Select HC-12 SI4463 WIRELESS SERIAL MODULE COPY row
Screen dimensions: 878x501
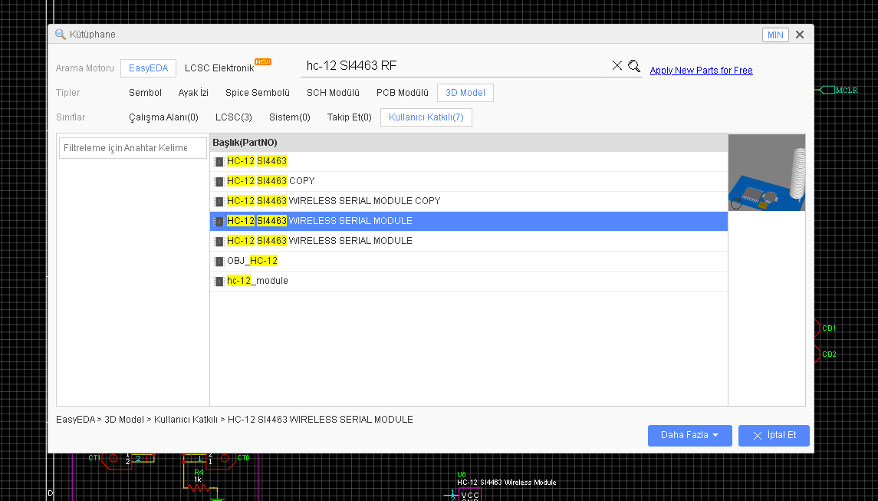point(469,201)
